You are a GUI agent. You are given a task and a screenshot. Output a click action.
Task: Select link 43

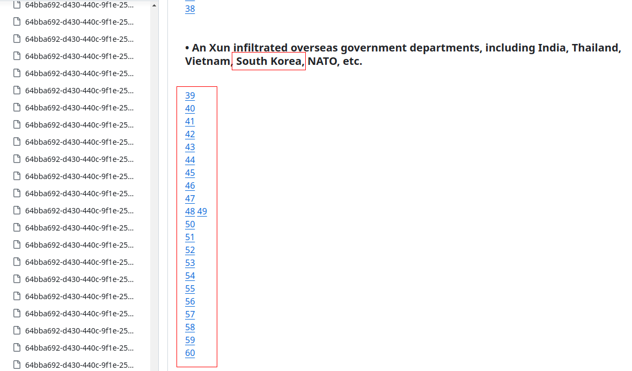click(190, 147)
